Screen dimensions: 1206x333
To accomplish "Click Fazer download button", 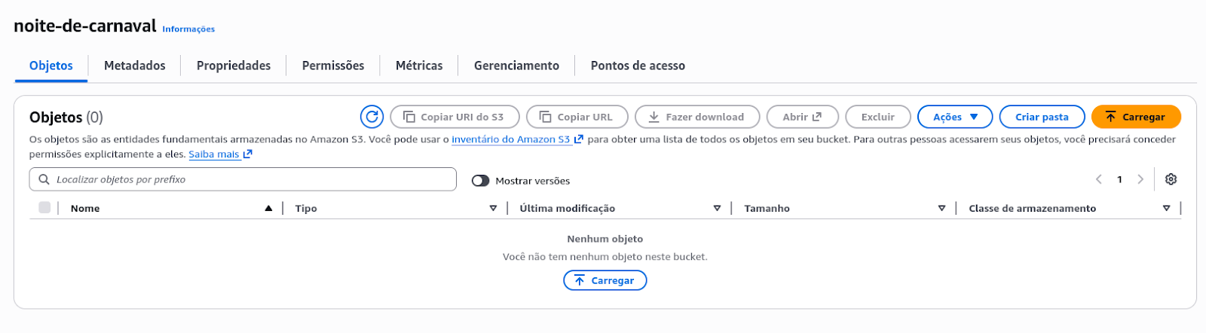I will pos(696,117).
